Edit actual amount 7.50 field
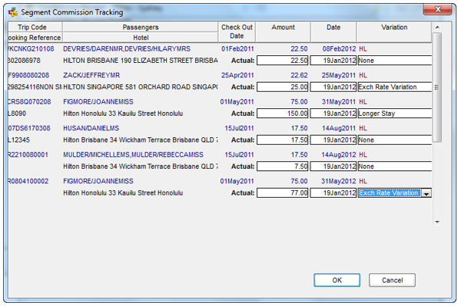Viewport: 458px width, 306px height. pos(283,166)
